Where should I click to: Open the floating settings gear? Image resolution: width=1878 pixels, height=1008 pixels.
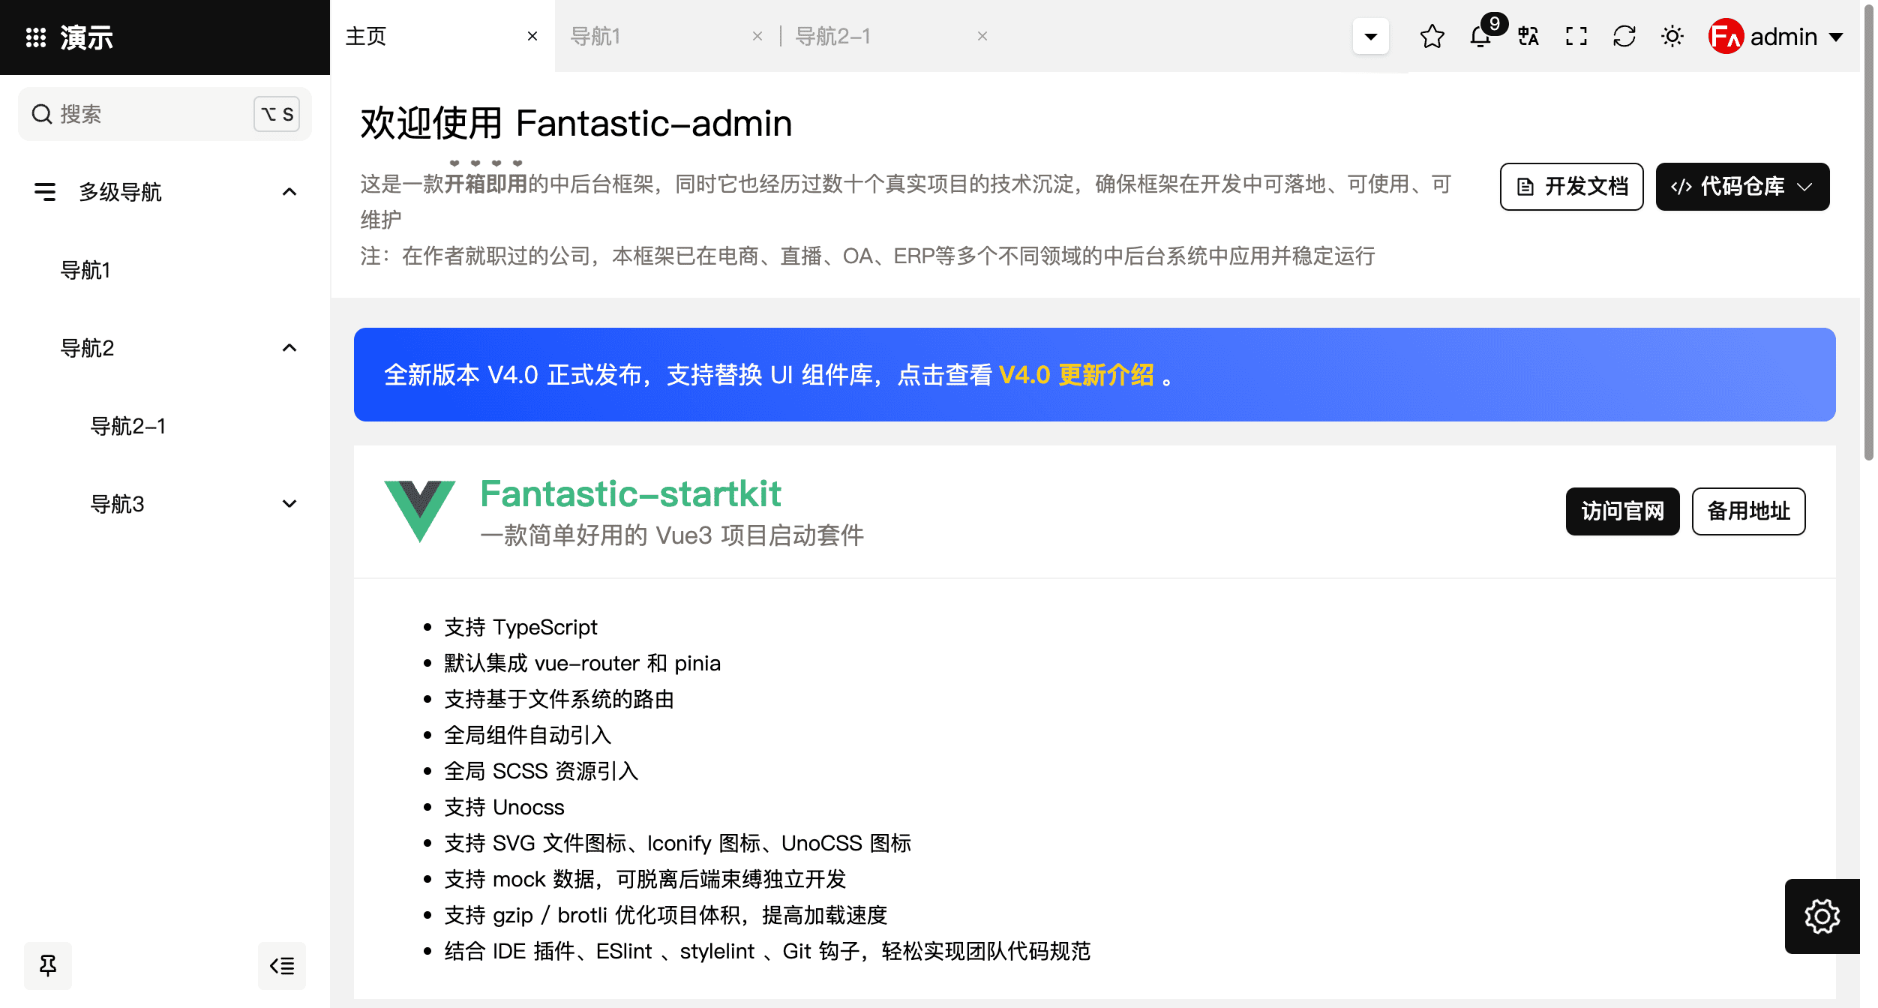pyautogui.click(x=1822, y=916)
